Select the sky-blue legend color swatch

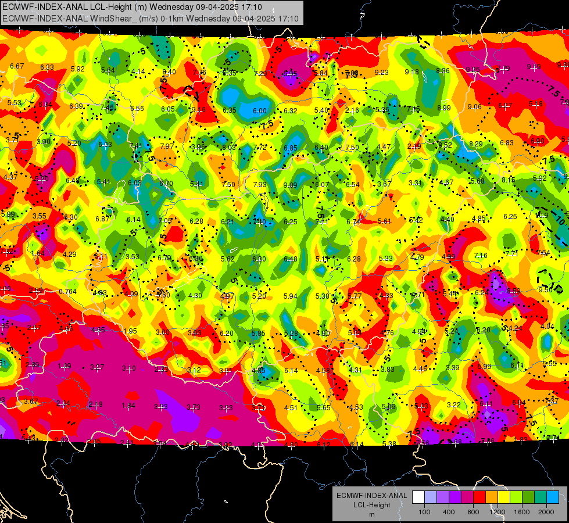tap(553, 497)
